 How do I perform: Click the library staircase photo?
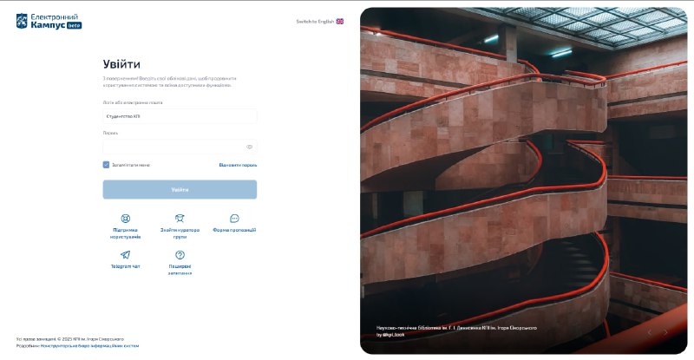pos(524,180)
